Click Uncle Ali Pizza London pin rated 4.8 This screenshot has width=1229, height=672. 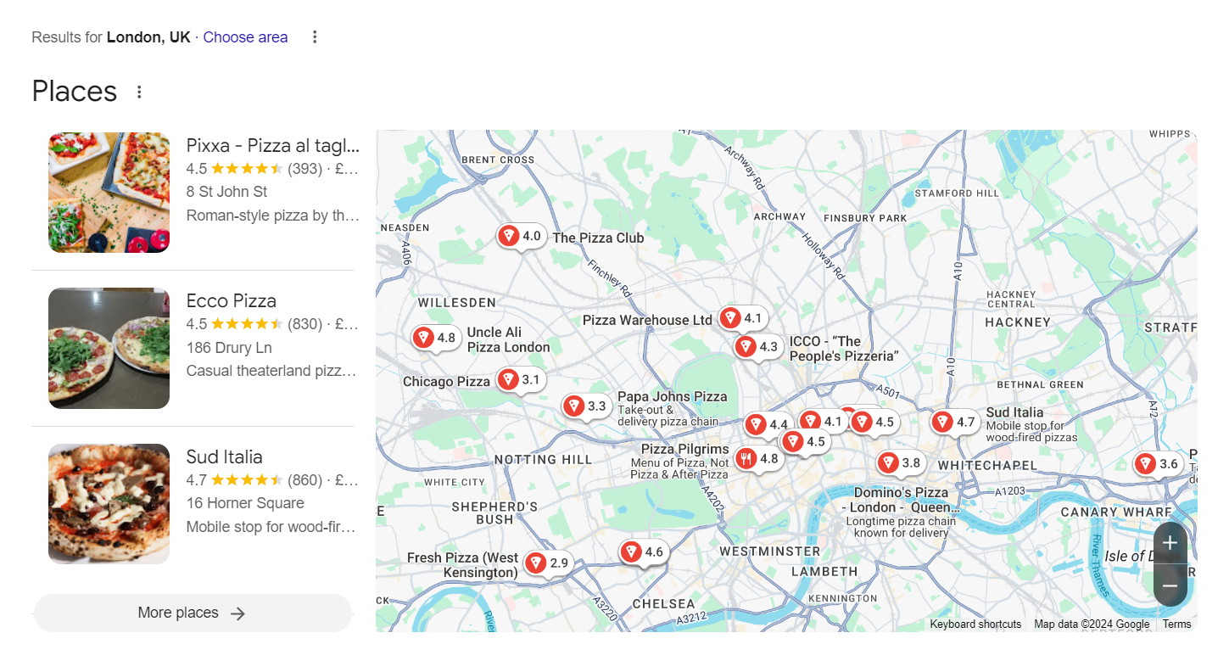[436, 338]
